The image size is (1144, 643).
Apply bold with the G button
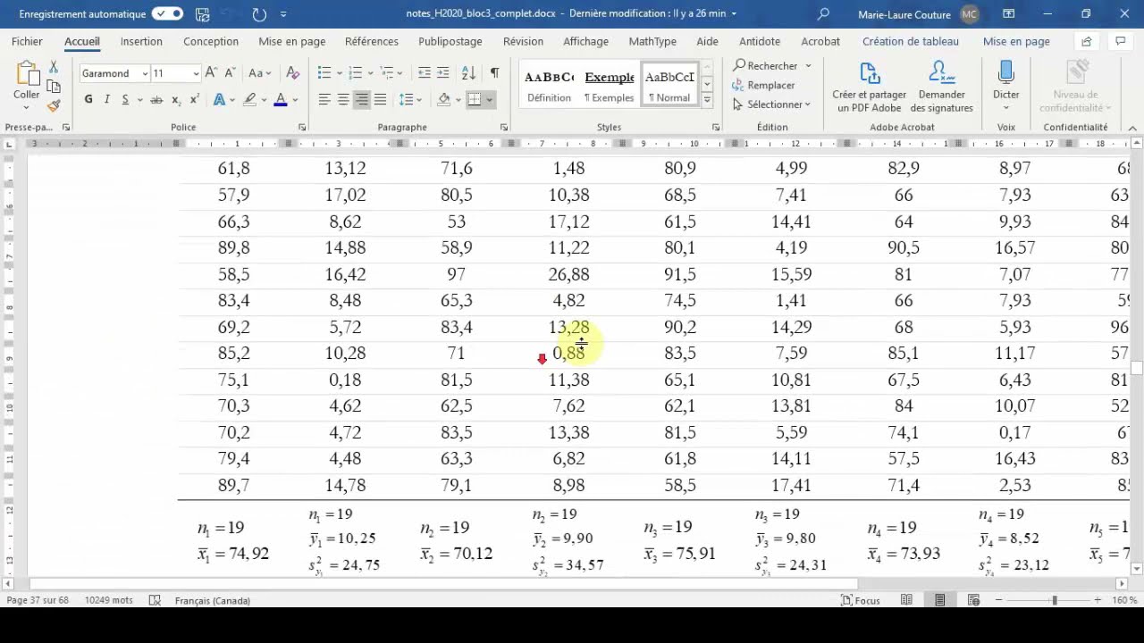88,99
